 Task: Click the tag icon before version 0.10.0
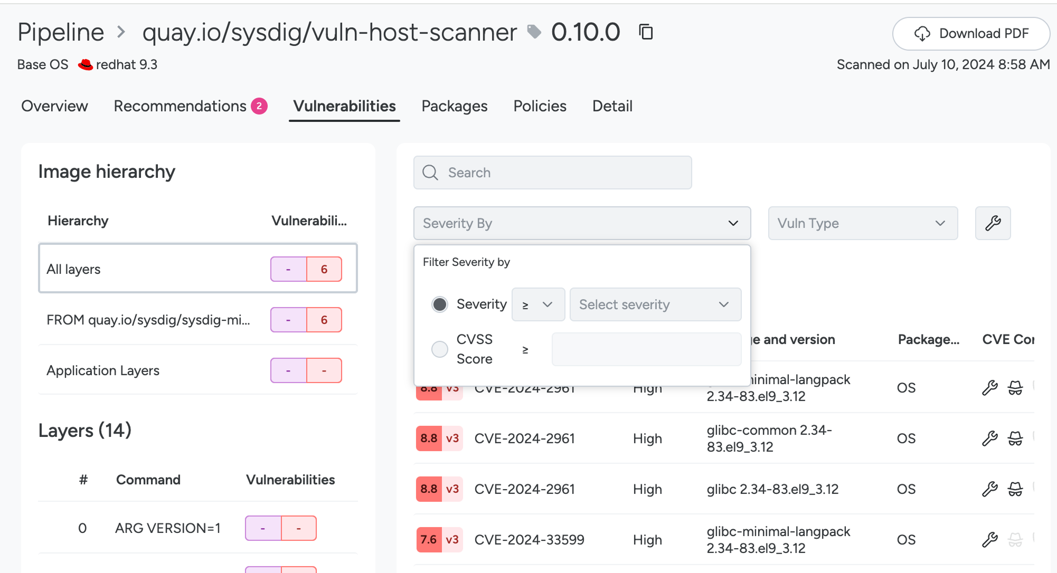pyautogui.click(x=534, y=32)
